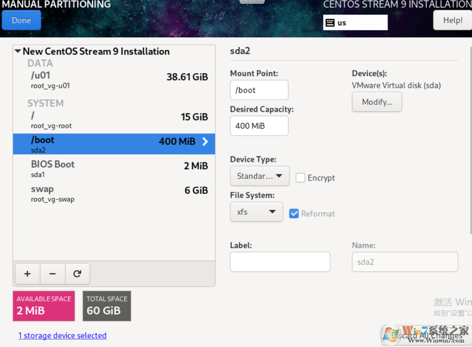Click the arrow chevron on the /boot row

pyautogui.click(x=205, y=141)
